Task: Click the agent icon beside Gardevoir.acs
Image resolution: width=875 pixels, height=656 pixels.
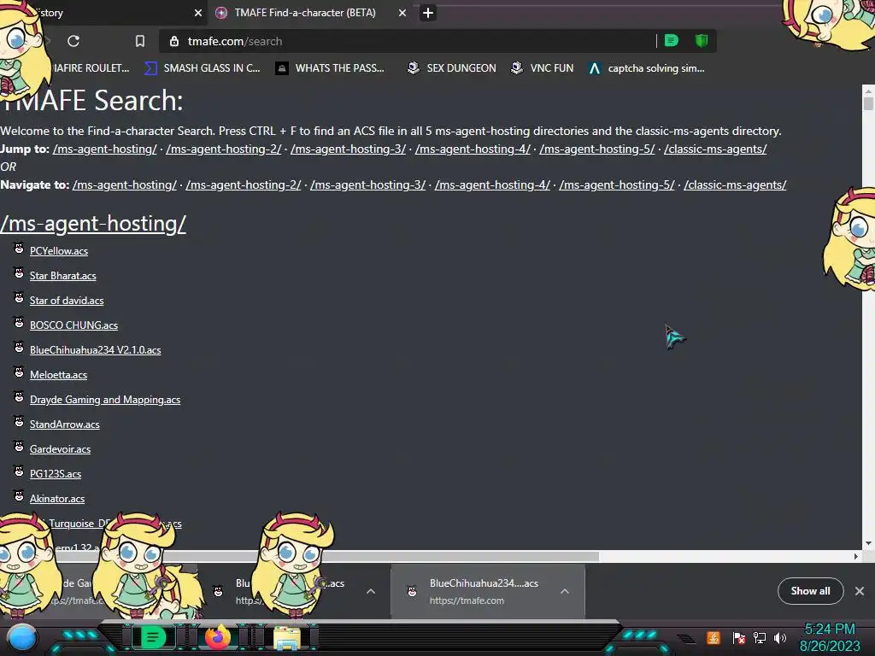Action: (19, 447)
